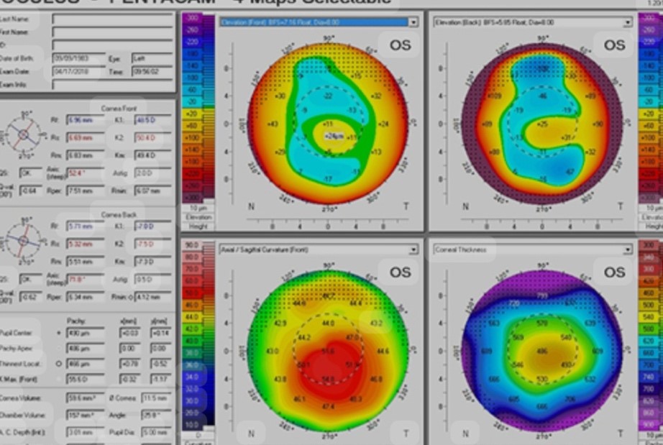The width and height of the screenshot is (663, 445).
Task: Click the Cornea Volume value field
Action: pos(85,398)
